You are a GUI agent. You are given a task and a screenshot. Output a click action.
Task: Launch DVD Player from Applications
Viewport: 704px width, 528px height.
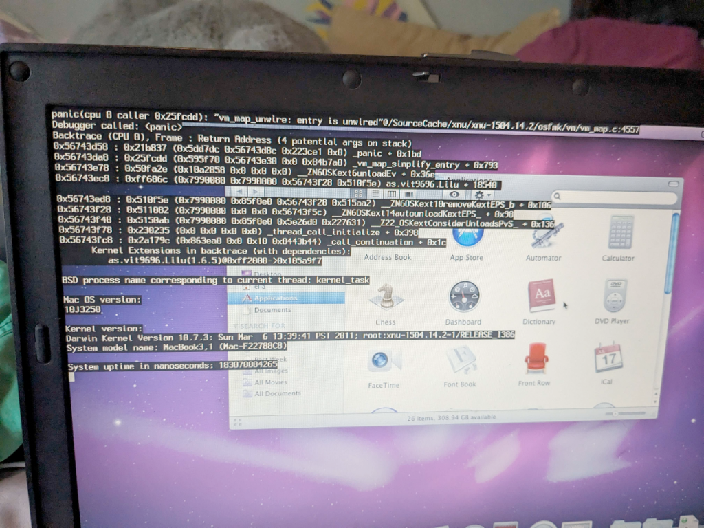[616, 296]
